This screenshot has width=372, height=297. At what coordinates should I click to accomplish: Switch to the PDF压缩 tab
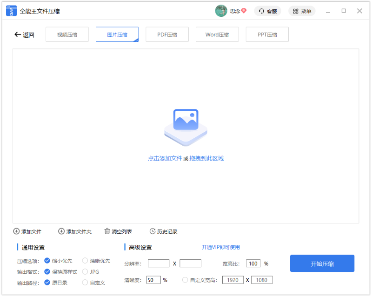[x=167, y=34]
